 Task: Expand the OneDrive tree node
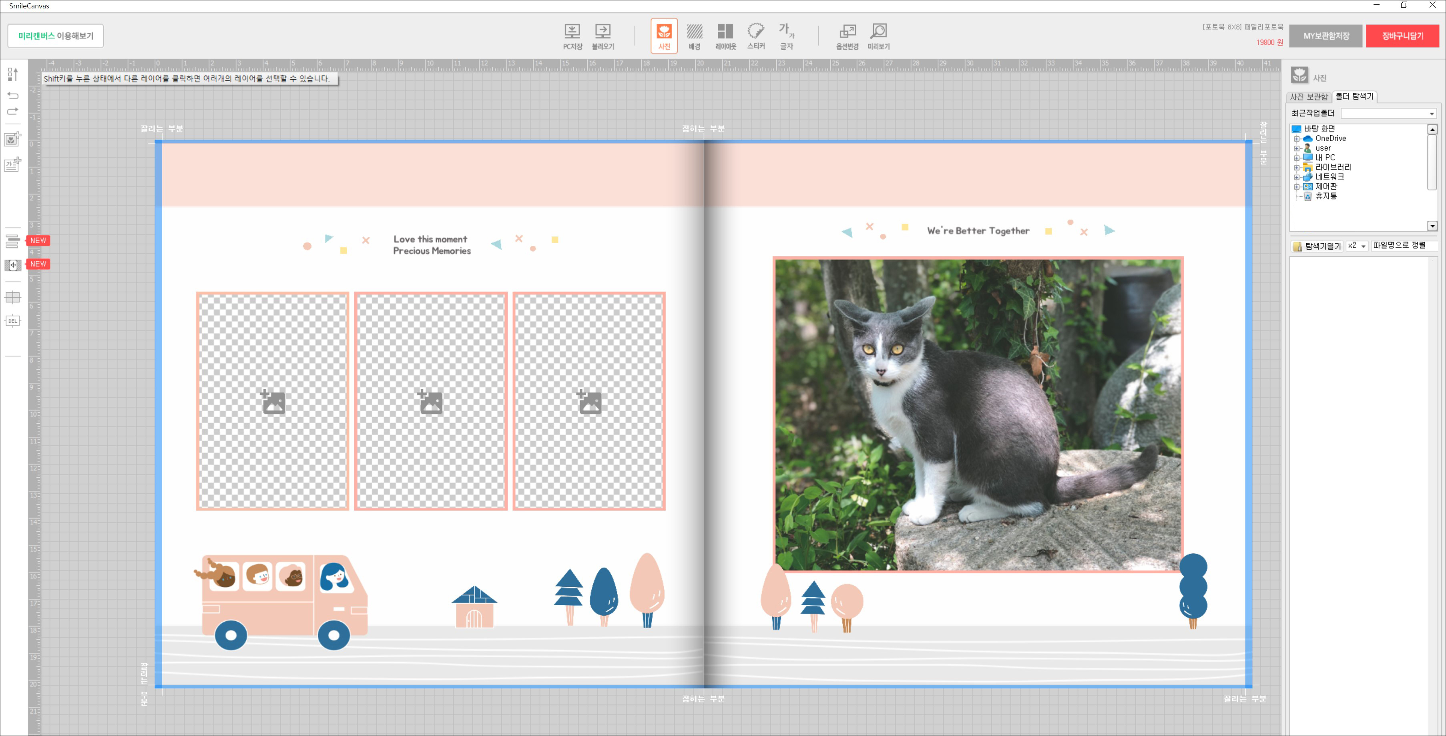pos(1297,138)
